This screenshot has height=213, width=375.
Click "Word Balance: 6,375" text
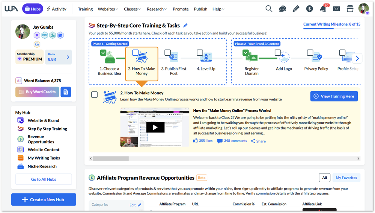click(x=42, y=81)
